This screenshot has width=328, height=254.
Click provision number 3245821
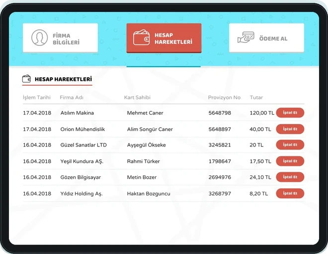220,145
